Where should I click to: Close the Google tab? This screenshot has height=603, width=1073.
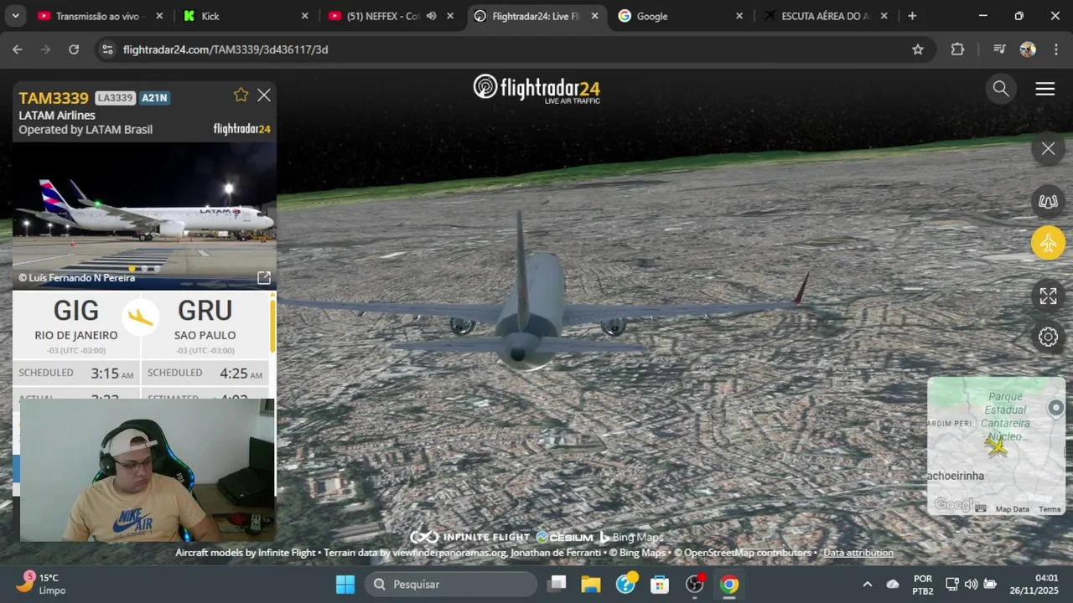click(x=739, y=16)
